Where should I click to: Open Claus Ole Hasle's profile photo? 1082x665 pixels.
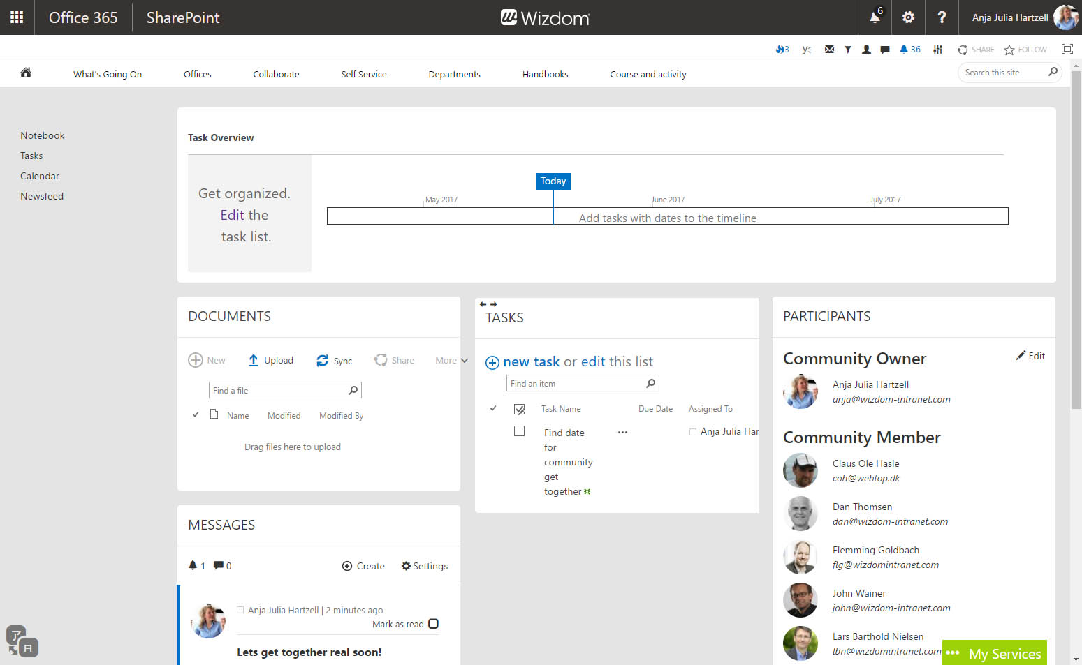800,470
